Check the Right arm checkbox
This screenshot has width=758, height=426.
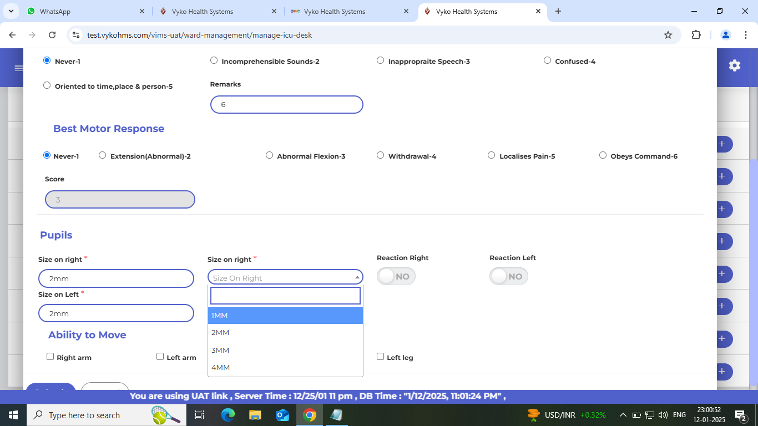[50, 357]
